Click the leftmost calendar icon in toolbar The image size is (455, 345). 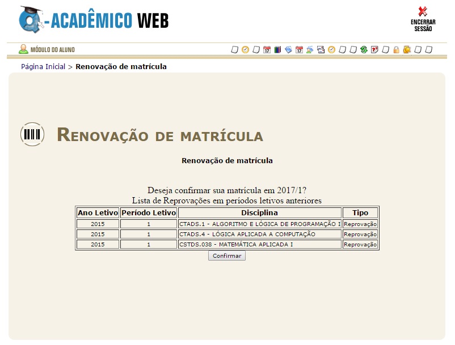point(267,50)
